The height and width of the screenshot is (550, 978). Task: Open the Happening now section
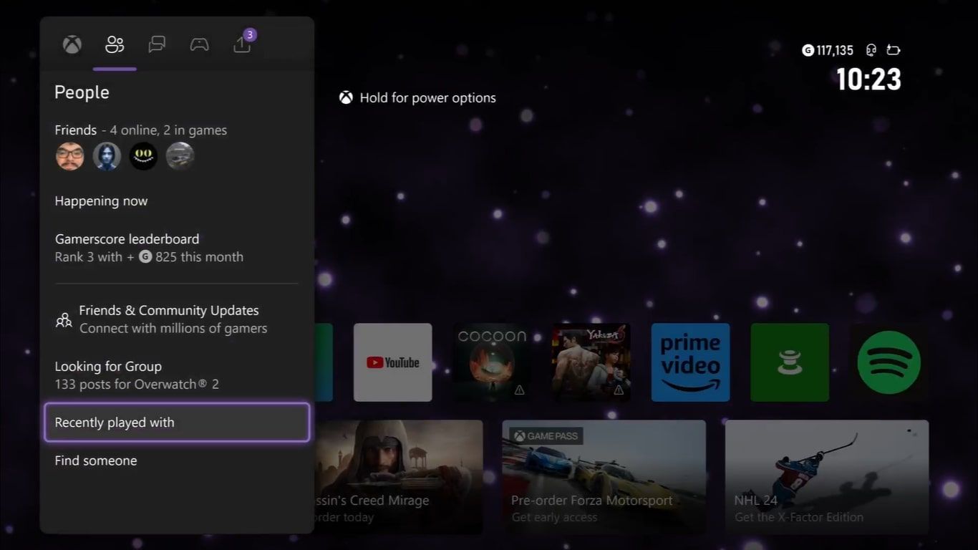click(101, 201)
